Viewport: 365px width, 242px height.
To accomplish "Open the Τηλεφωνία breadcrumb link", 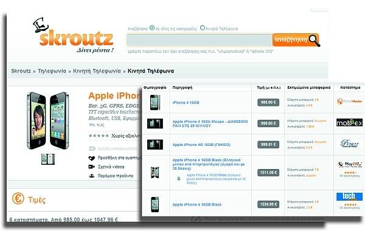I will 52,71.
